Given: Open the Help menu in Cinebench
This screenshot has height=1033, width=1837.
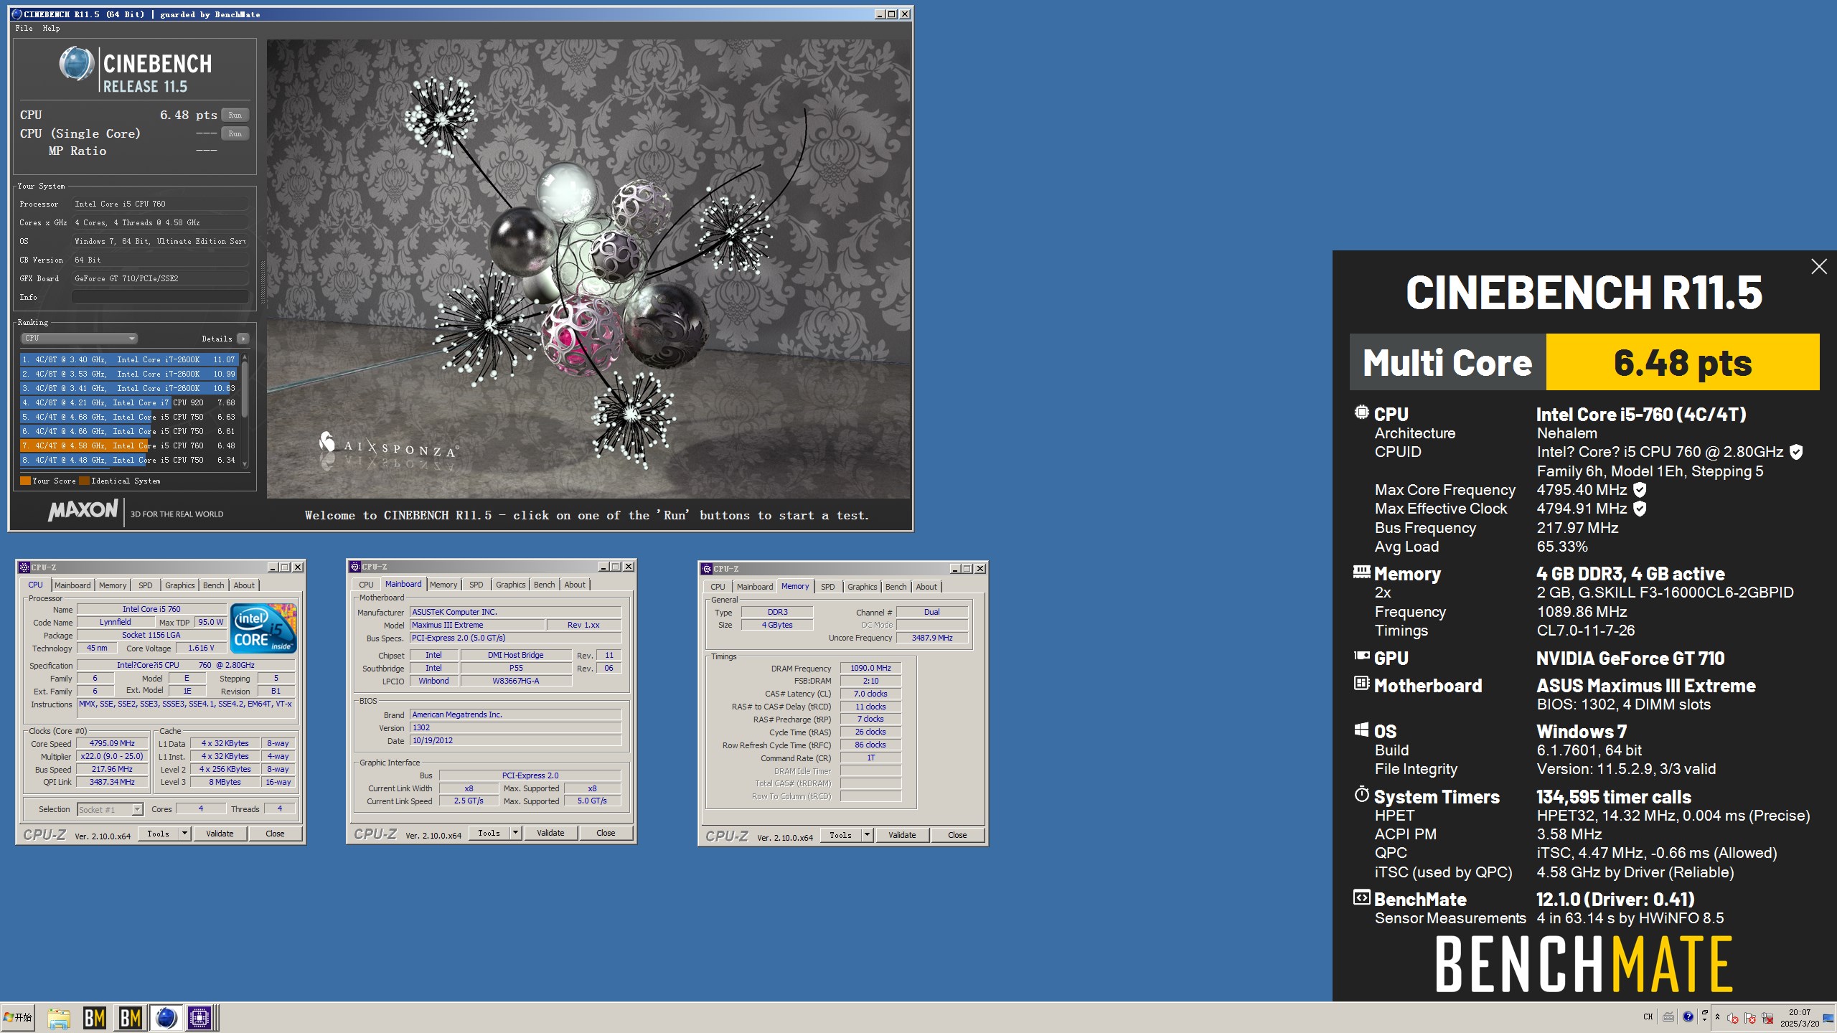Looking at the screenshot, I should 51,29.
